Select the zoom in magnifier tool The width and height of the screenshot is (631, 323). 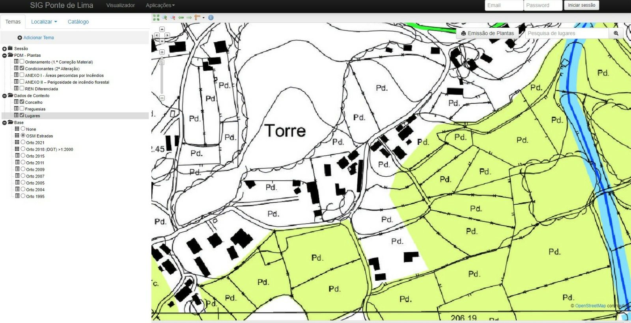click(164, 17)
